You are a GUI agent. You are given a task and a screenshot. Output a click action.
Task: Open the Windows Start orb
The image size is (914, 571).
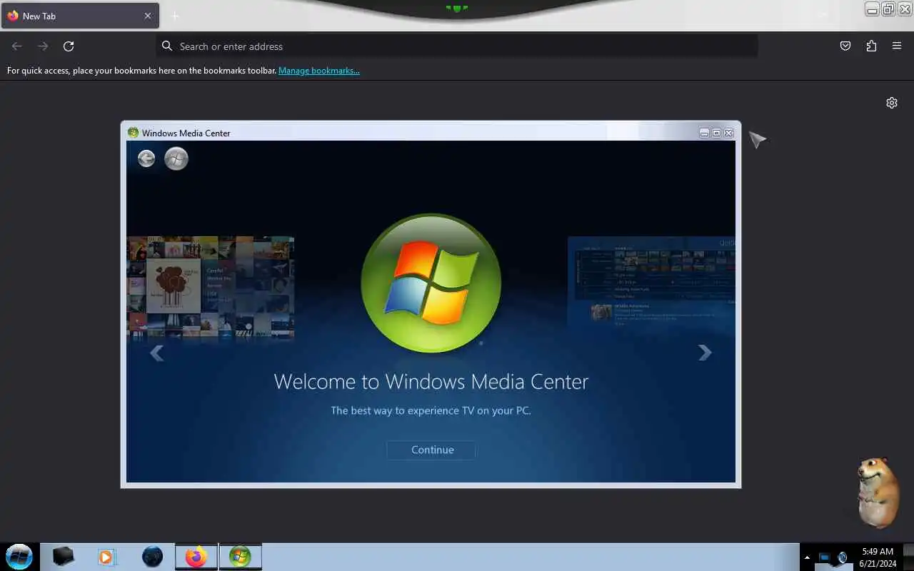point(19,557)
